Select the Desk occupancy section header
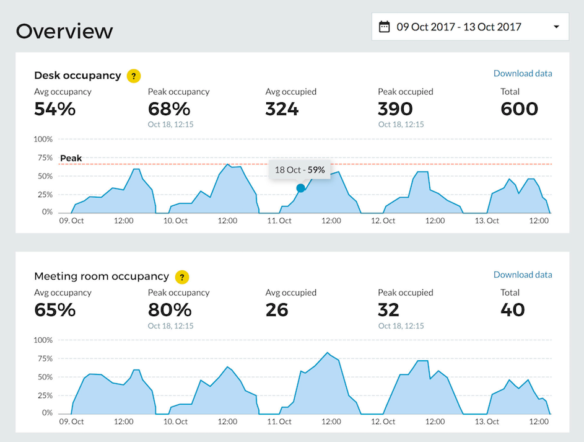 (x=77, y=76)
